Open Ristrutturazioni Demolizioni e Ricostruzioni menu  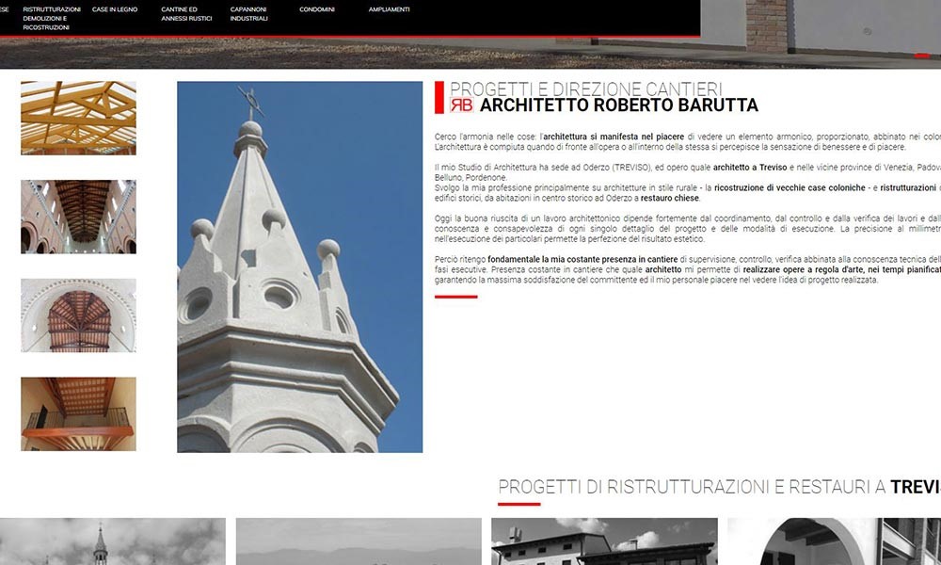(52, 18)
